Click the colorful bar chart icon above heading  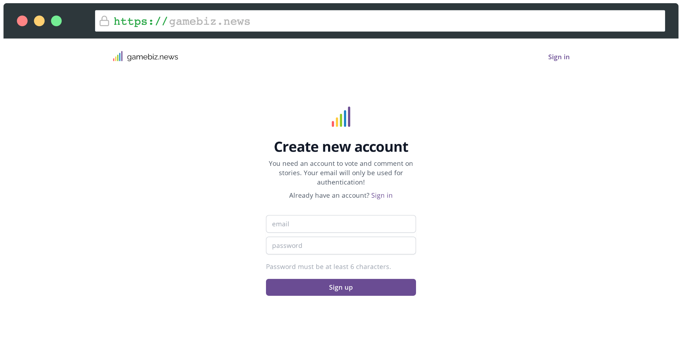tap(340, 117)
